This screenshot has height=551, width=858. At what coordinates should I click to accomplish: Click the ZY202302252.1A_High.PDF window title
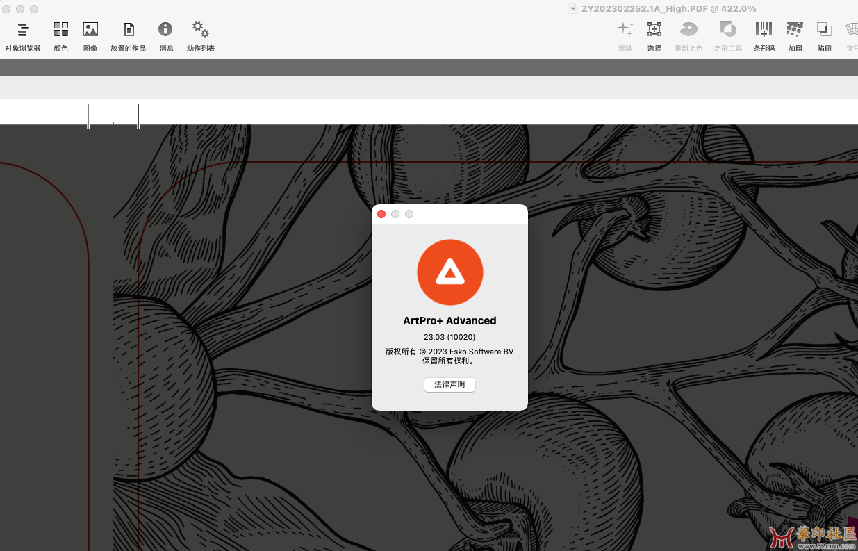(668, 9)
